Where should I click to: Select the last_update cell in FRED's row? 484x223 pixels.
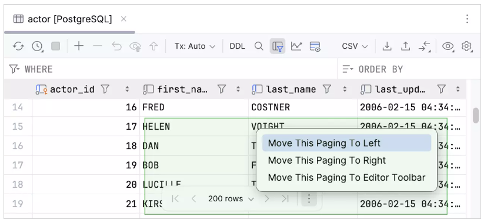point(412,107)
